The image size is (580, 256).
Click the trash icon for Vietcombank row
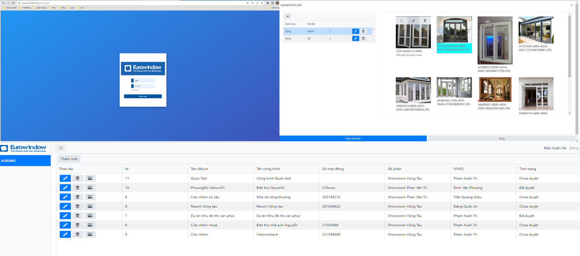pyautogui.click(x=78, y=234)
